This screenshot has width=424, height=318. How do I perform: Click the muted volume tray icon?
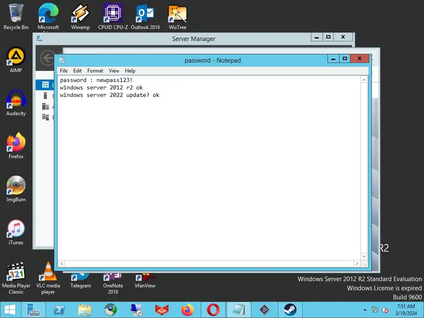coord(385,310)
